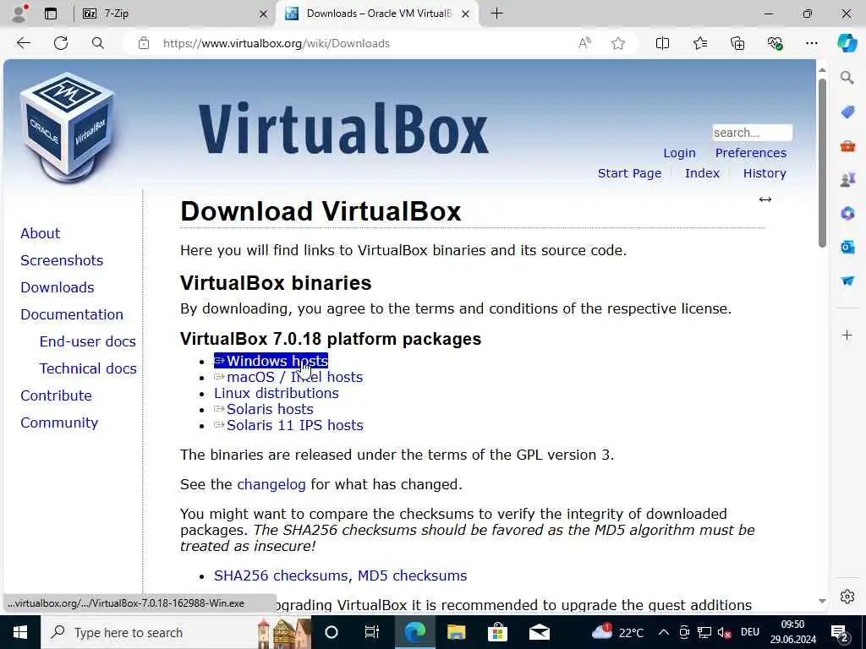This screenshot has width=866, height=649.
Task: Open the SHA256 checksums link
Action: (x=281, y=575)
